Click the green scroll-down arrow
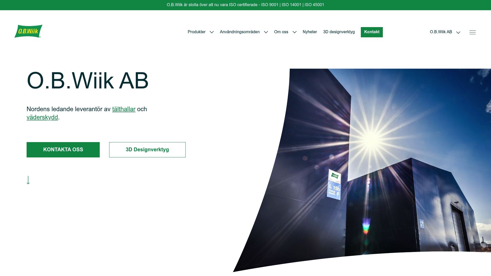 tap(28, 180)
